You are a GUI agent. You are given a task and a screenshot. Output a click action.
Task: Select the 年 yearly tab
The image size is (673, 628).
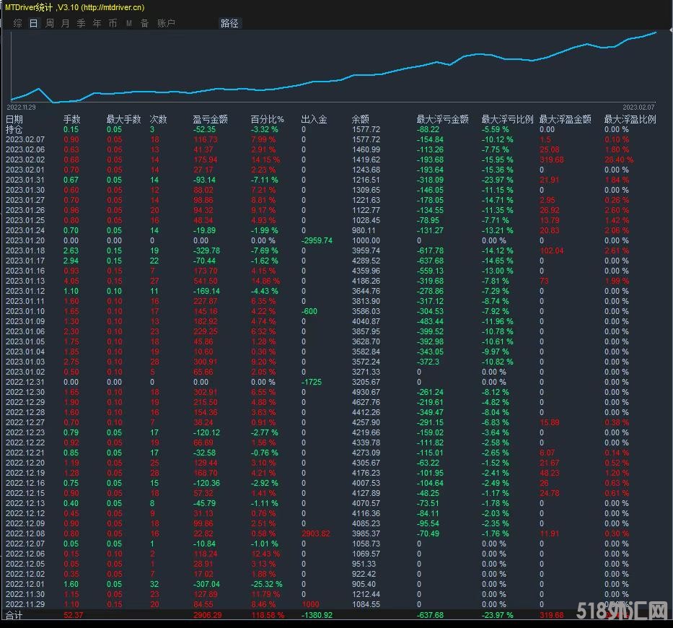click(x=97, y=23)
